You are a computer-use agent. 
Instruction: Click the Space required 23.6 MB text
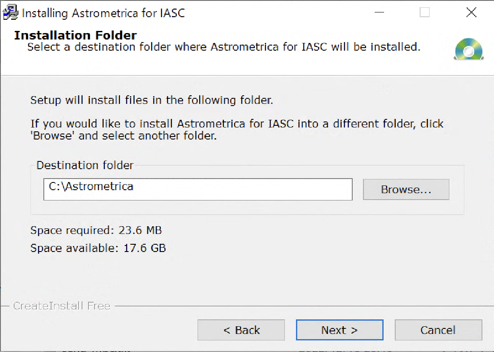pyautogui.click(x=96, y=230)
